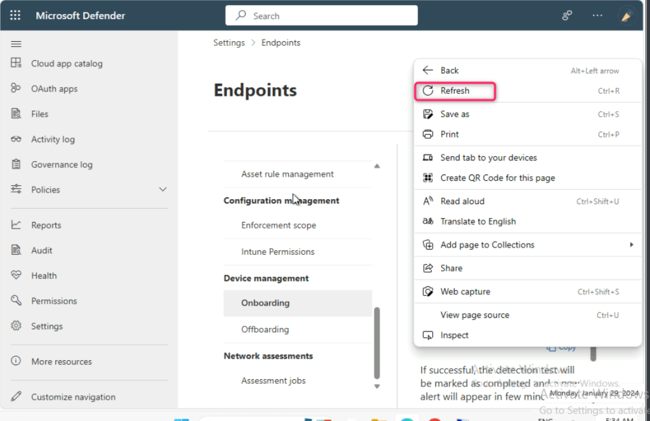Click the Search input field
This screenshot has height=421, width=650.
click(x=321, y=16)
